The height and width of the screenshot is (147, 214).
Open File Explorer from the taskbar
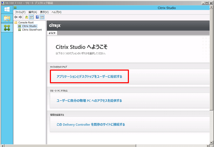(7, 18)
